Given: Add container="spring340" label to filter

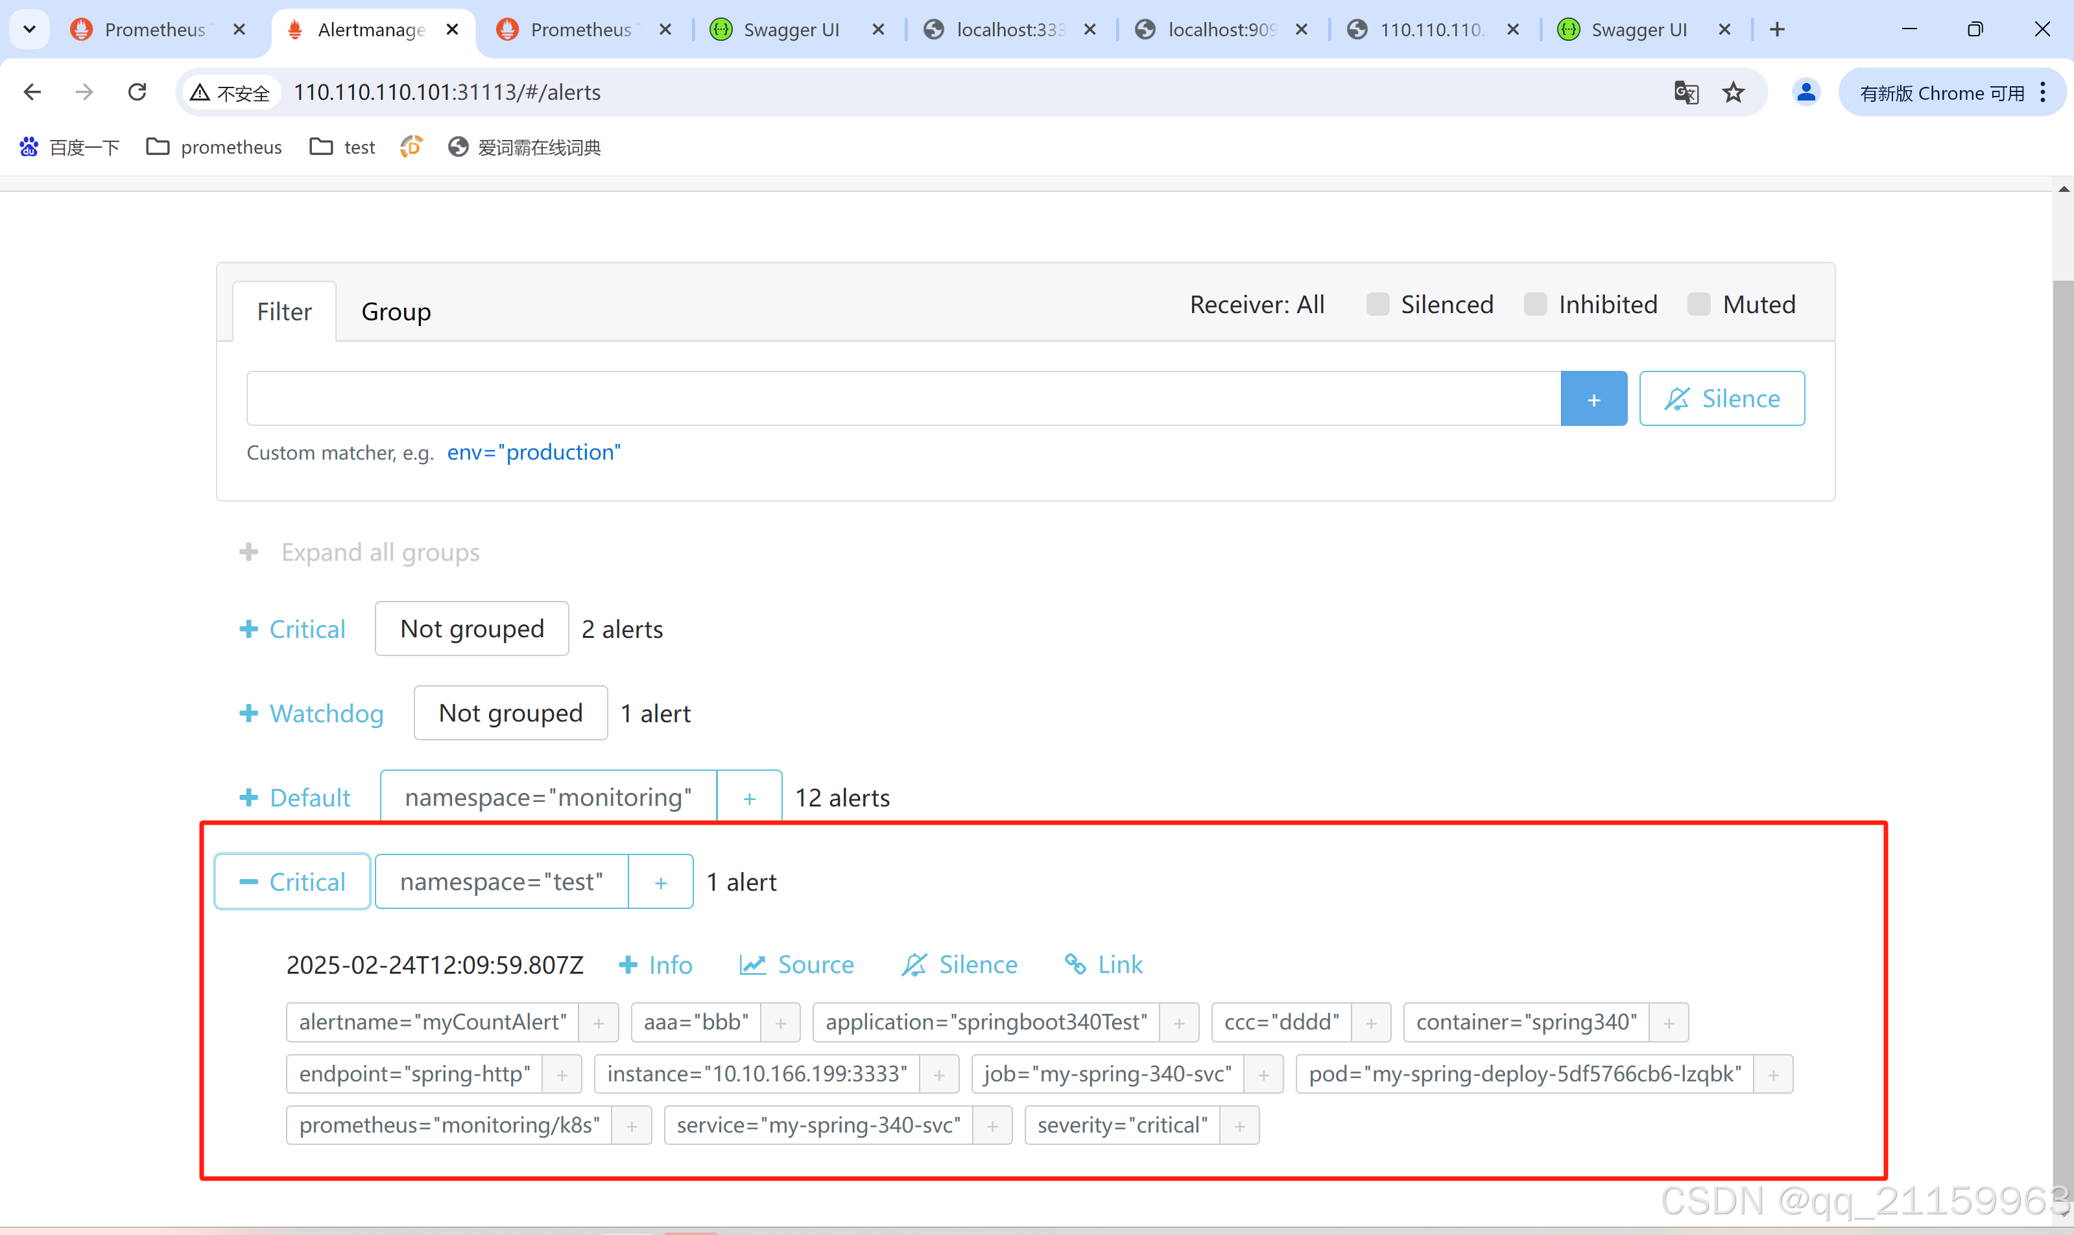Looking at the screenshot, I should [1669, 1023].
